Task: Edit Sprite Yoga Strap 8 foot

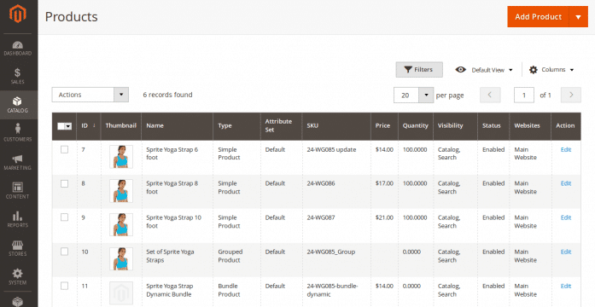Action: click(x=566, y=183)
